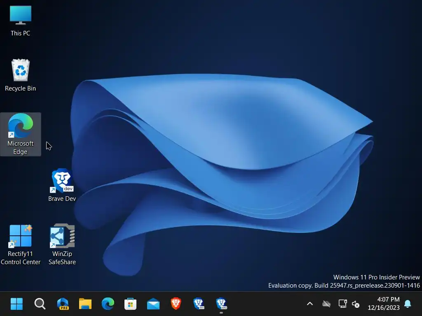Select the Brave Dev desktop shortcut
The image size is (422, 316).
pos(62,185)
